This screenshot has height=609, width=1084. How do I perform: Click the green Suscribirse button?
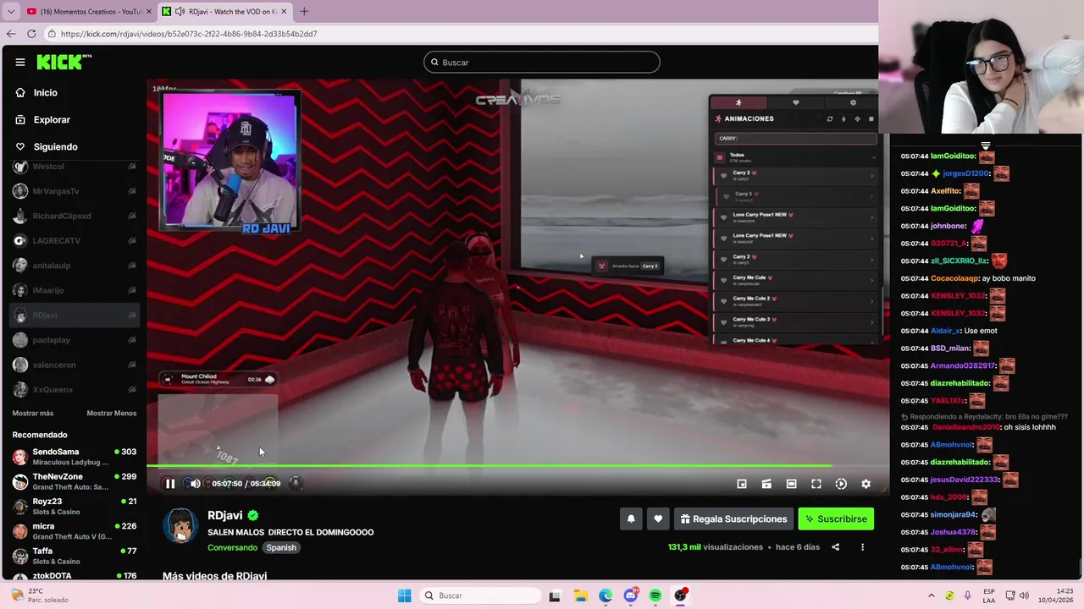[836, 518]
